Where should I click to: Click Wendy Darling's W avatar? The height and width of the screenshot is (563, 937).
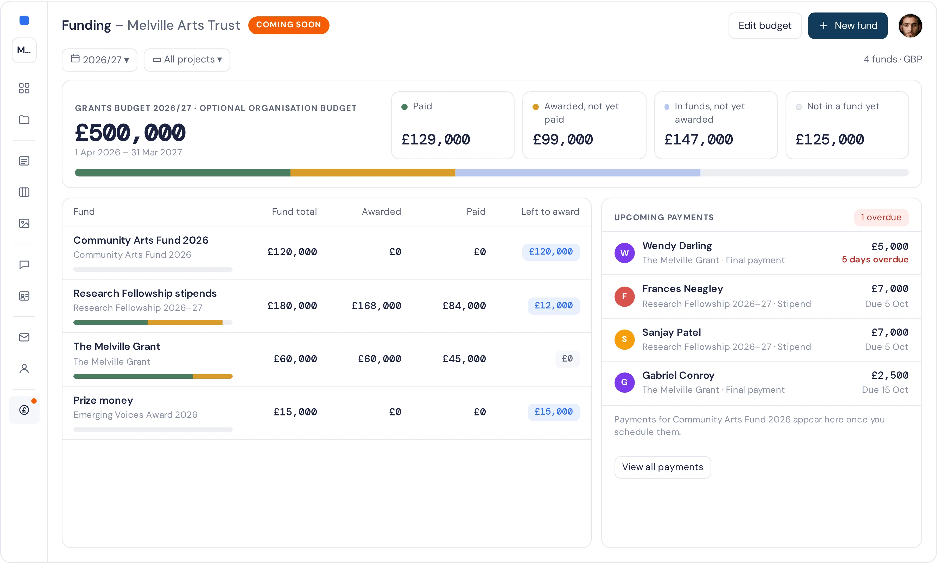click(624, 253)
